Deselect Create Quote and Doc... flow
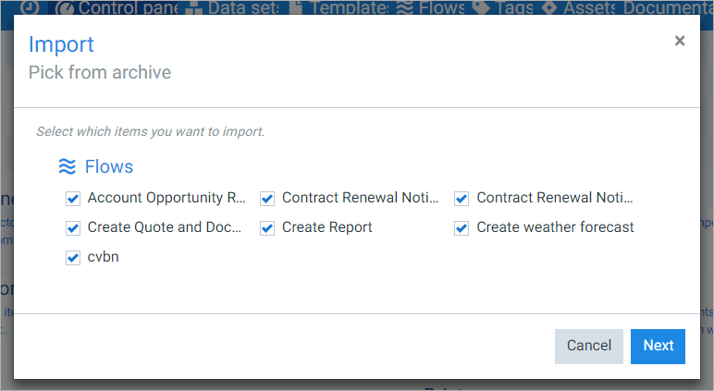The image size is (714, 391). click(73, 228)
